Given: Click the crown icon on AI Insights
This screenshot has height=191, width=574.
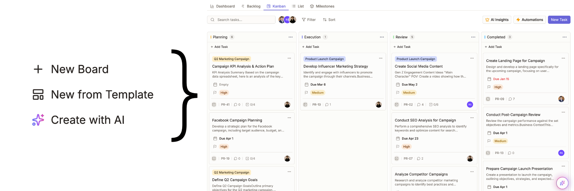Looking at the screenshot, I should tap(487, 19).
